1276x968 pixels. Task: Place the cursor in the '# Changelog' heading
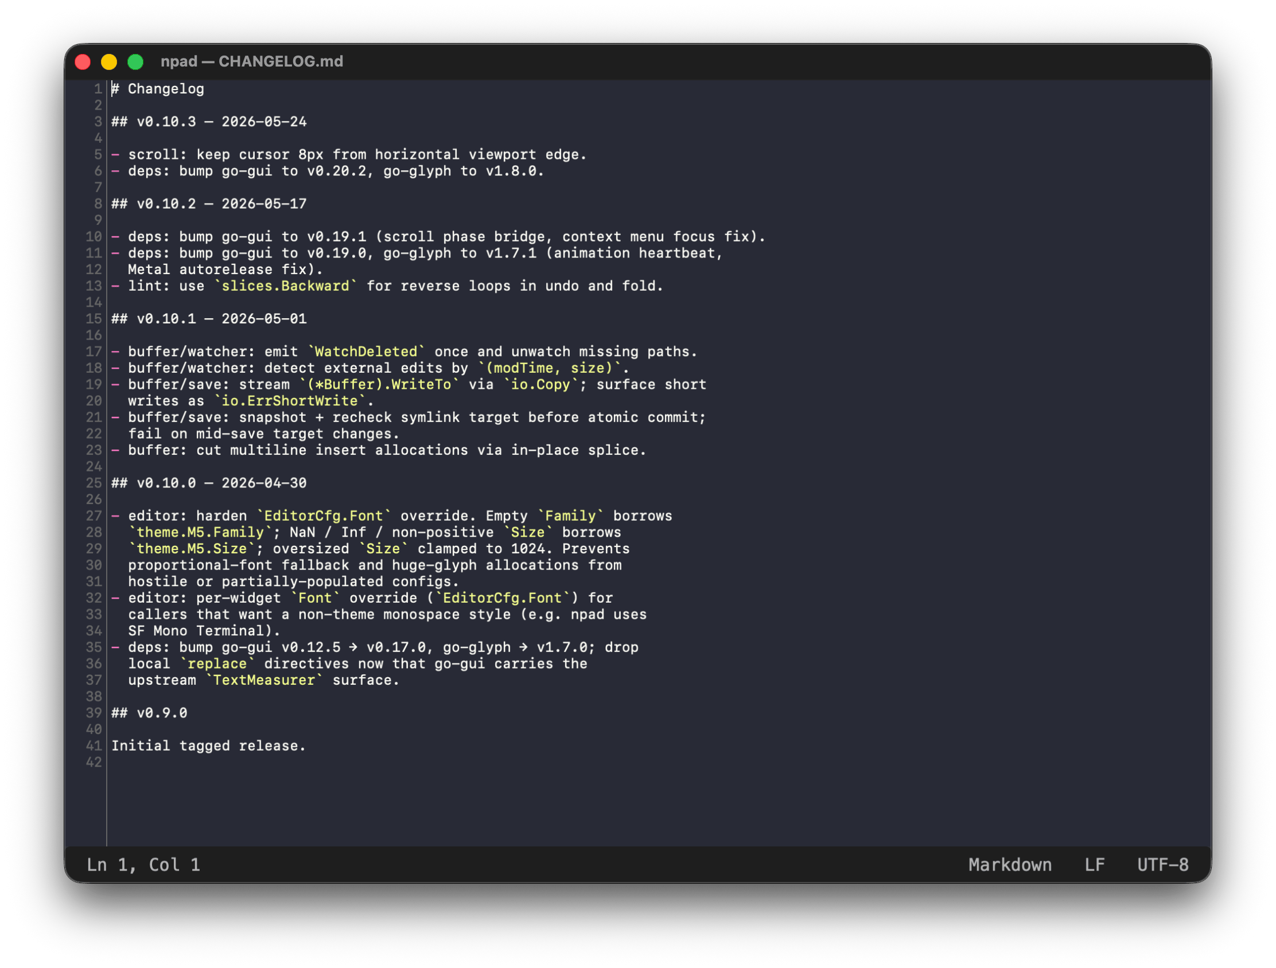(x=158, y=89)
